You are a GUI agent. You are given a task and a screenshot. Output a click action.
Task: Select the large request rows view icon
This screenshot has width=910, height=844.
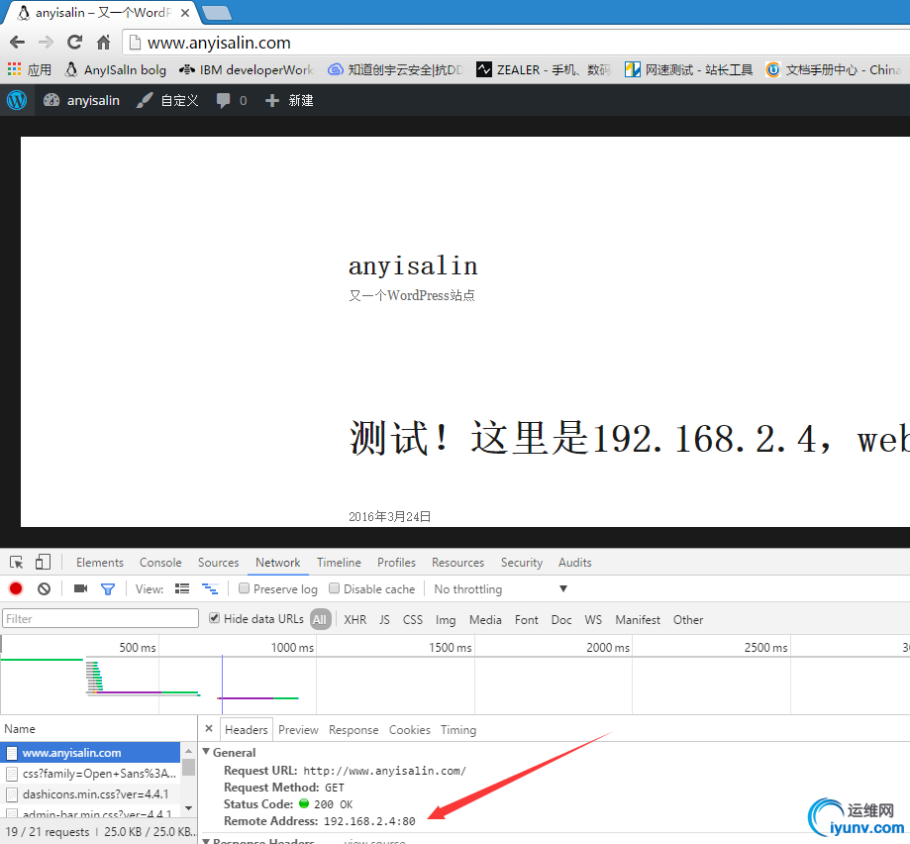[x=182, y=588]
